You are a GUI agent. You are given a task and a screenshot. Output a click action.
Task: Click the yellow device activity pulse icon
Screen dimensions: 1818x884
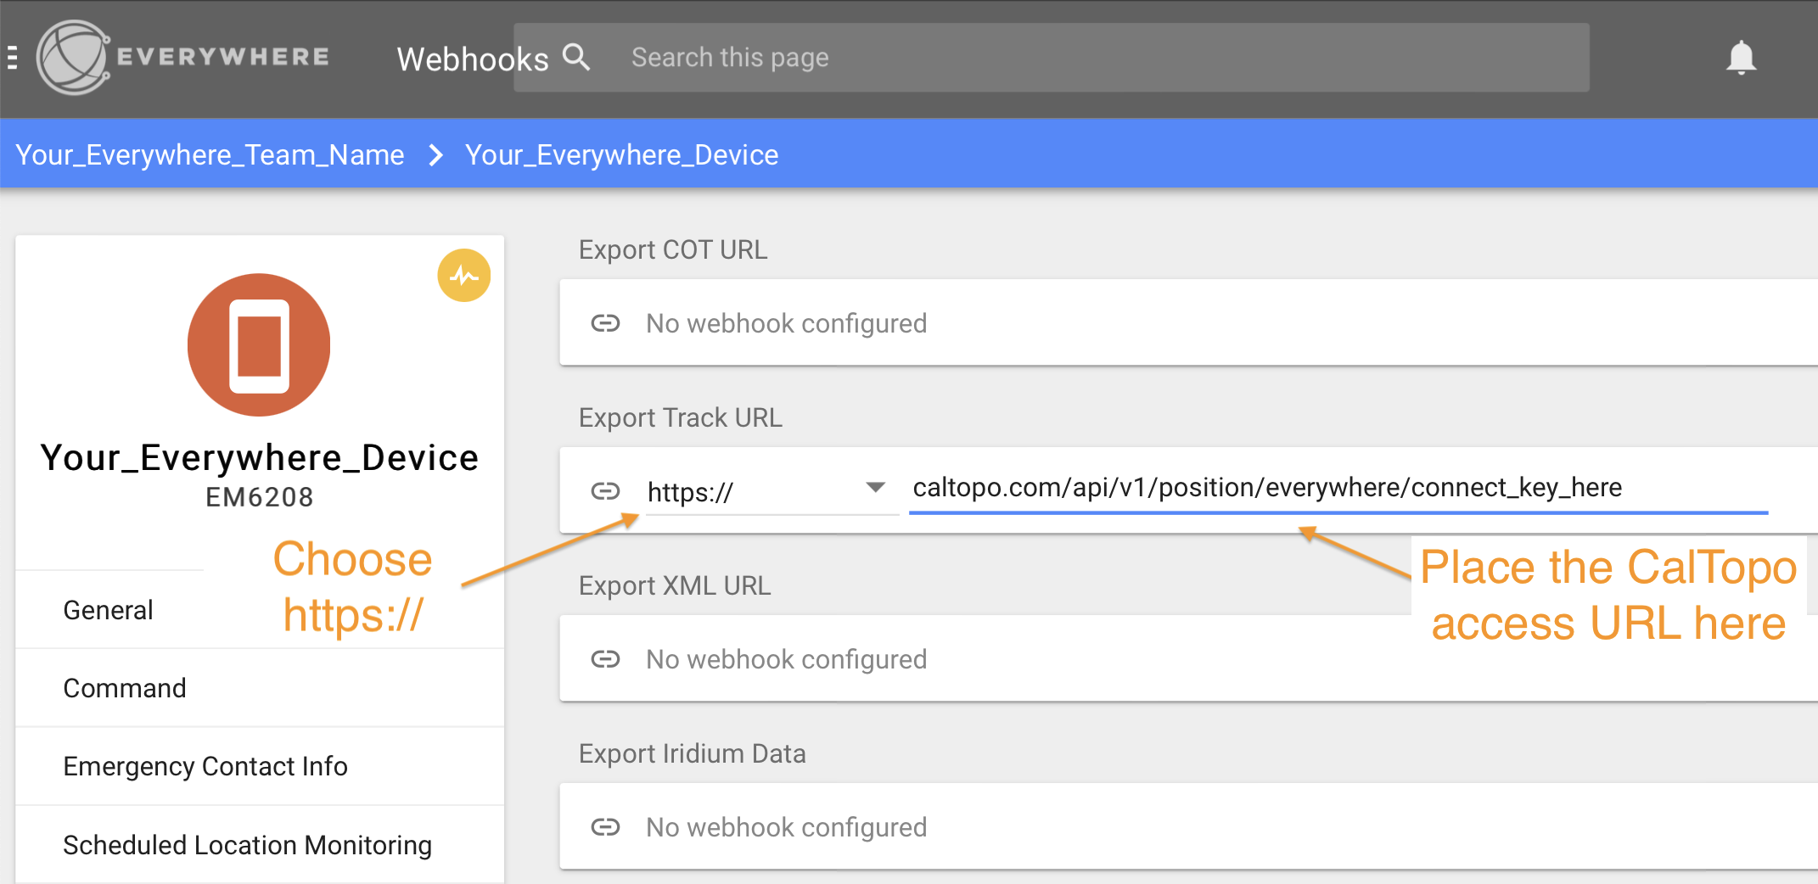click(x=463, y=276)
